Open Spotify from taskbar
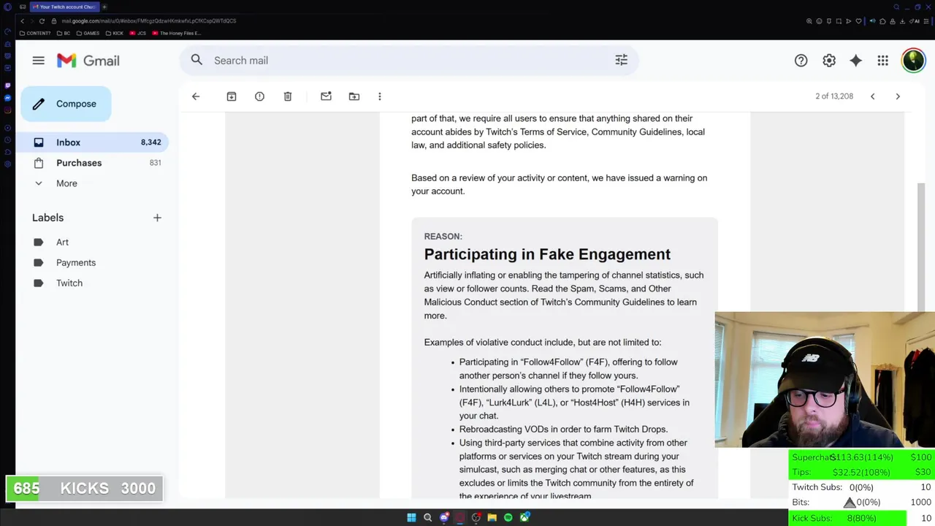This screenshot has height=526, width=935. pyautogui.click(x=508, y=517)
